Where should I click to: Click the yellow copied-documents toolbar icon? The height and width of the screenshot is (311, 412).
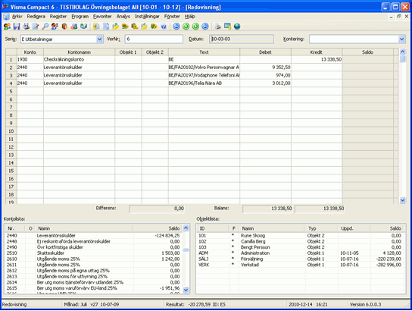tap(96, 27)
